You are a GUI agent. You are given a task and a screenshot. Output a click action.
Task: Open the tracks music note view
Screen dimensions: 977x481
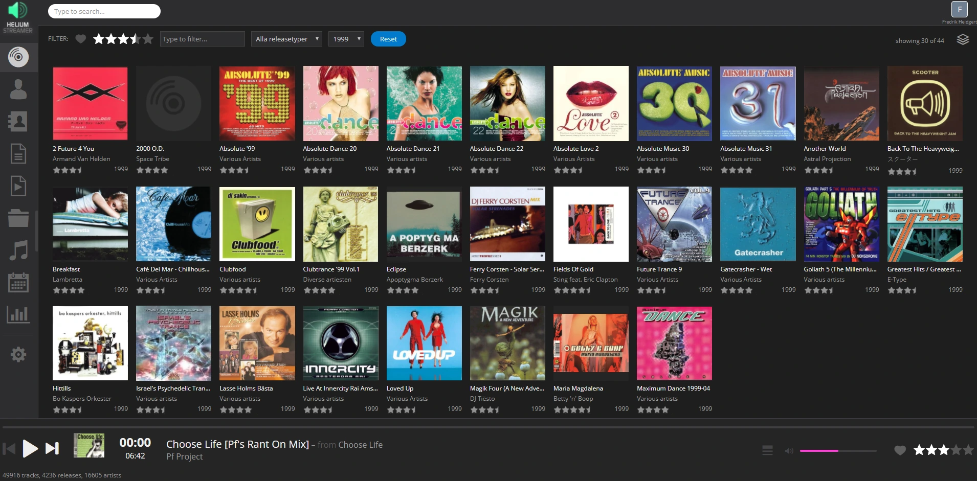point(18,250)
